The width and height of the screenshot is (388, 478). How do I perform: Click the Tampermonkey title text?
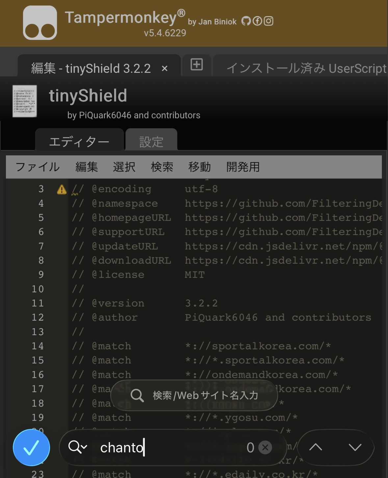(125, 17)
